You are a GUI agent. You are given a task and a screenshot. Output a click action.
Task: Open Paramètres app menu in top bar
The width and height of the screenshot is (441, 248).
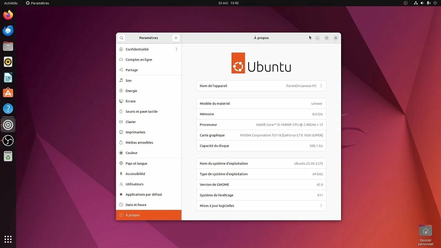point(38,3)
